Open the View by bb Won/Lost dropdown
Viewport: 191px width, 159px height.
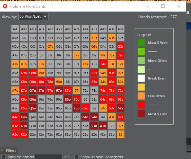(x=33, y=16)
